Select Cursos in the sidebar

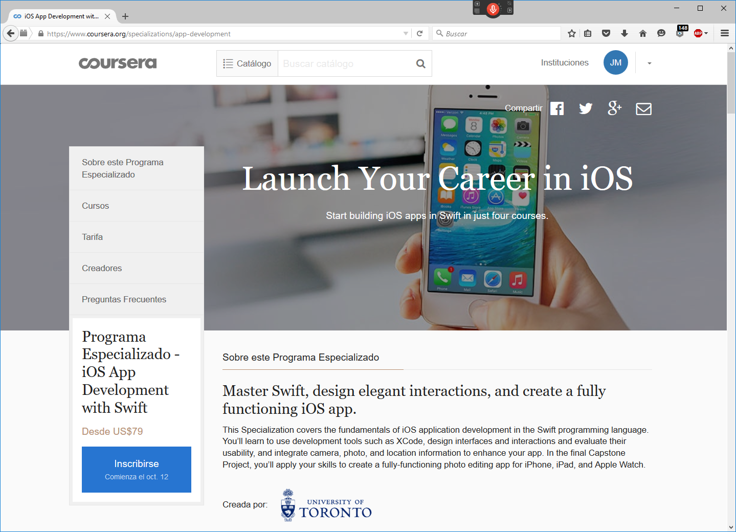tap(137, 206)
